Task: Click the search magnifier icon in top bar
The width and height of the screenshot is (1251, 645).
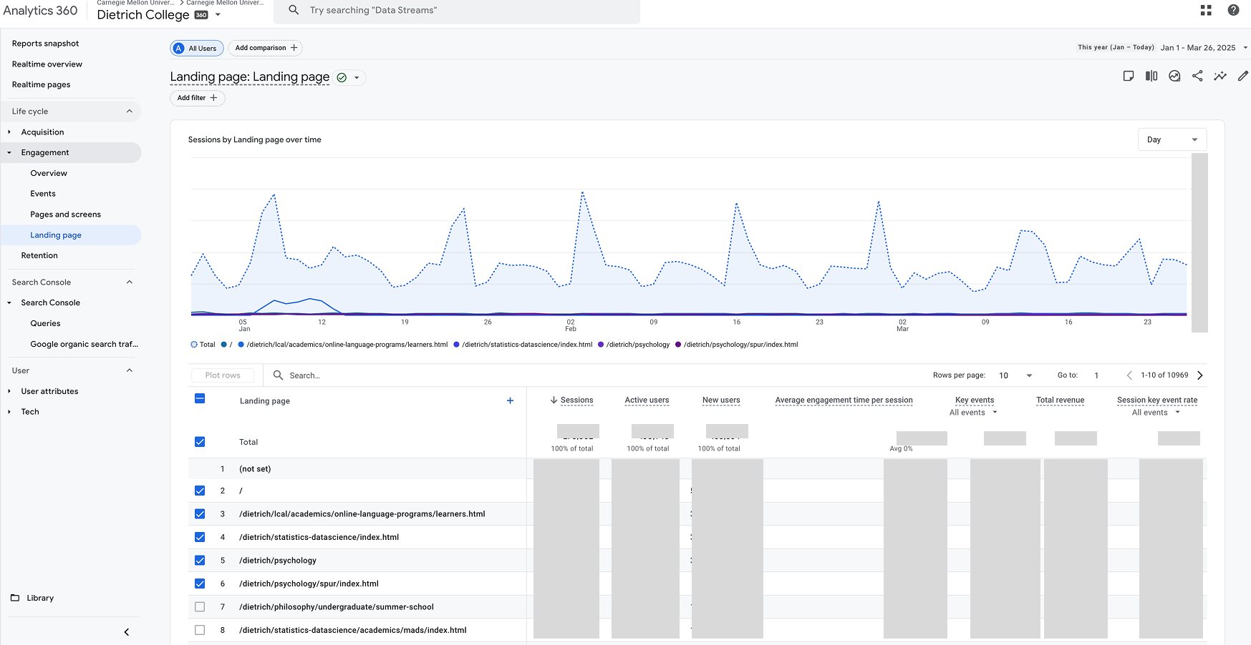Action: tap(294, 10)
